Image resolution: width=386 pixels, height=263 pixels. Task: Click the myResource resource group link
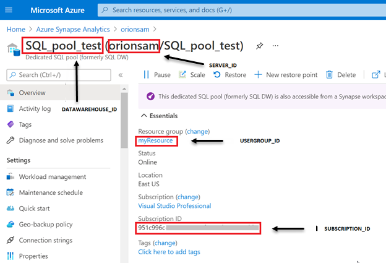(x=155, y=141)
